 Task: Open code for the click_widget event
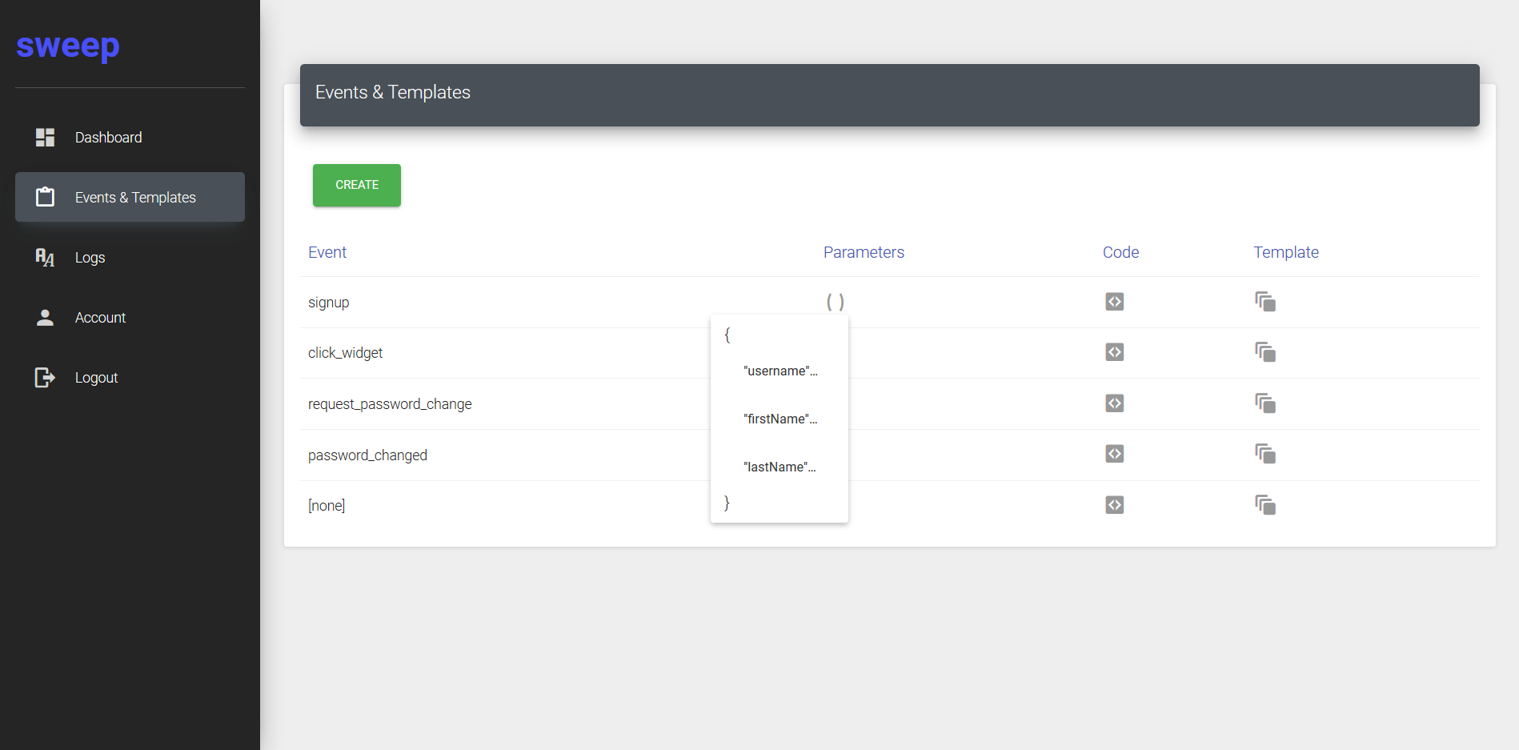pyautogui.click(x=1114, y=352)
